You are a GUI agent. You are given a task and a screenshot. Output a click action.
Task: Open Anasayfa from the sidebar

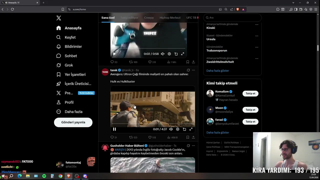coord(69,28)
